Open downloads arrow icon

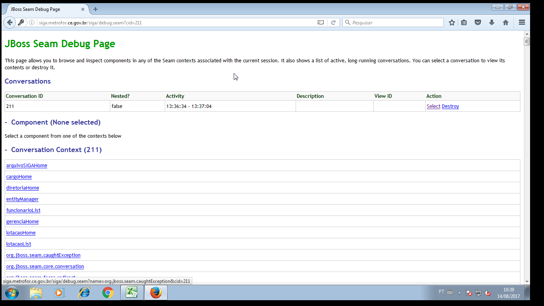pos(492,22)
